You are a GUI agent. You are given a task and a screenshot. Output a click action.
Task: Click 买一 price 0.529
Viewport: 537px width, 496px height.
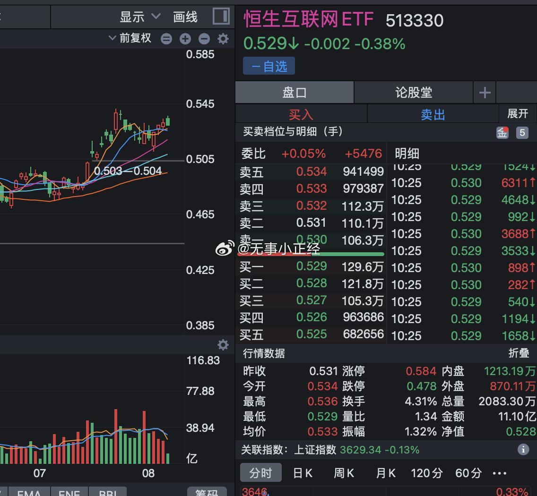[312, 266]
